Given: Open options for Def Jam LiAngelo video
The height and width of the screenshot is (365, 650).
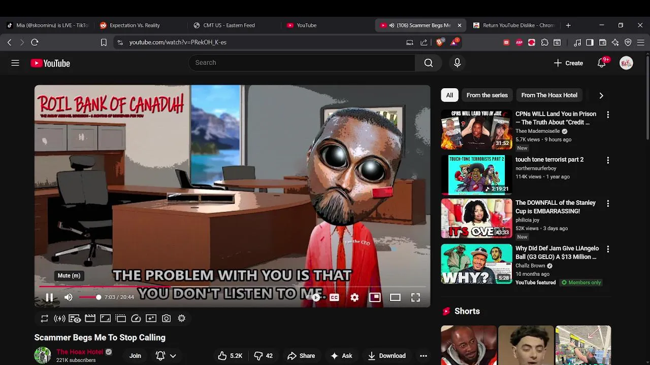Looking at the screenshot, I should (608, 249).
